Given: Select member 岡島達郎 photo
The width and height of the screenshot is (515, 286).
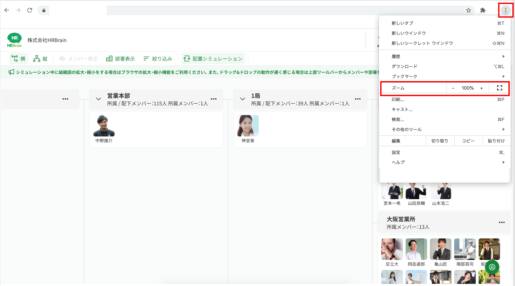Looking at the screenshot, I should 416,249.
